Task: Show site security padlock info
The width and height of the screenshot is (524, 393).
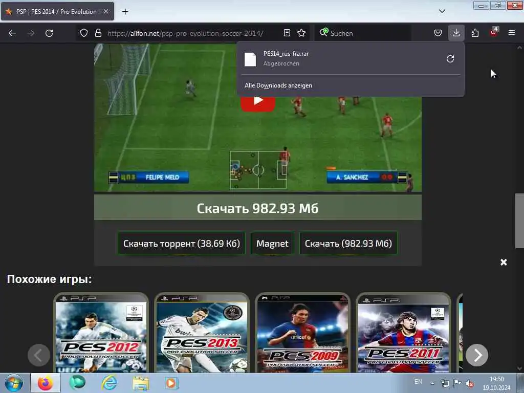Action: coord(98,33)
